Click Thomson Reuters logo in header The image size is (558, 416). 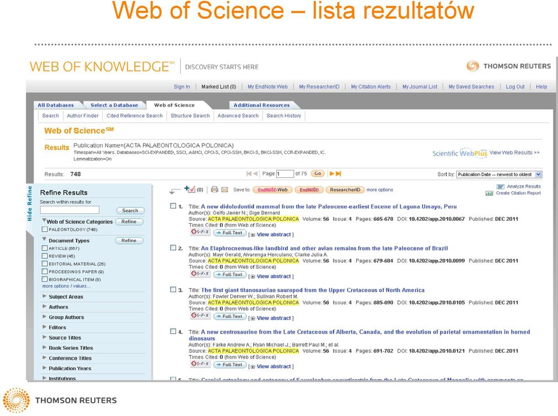[x=509, y=66]
